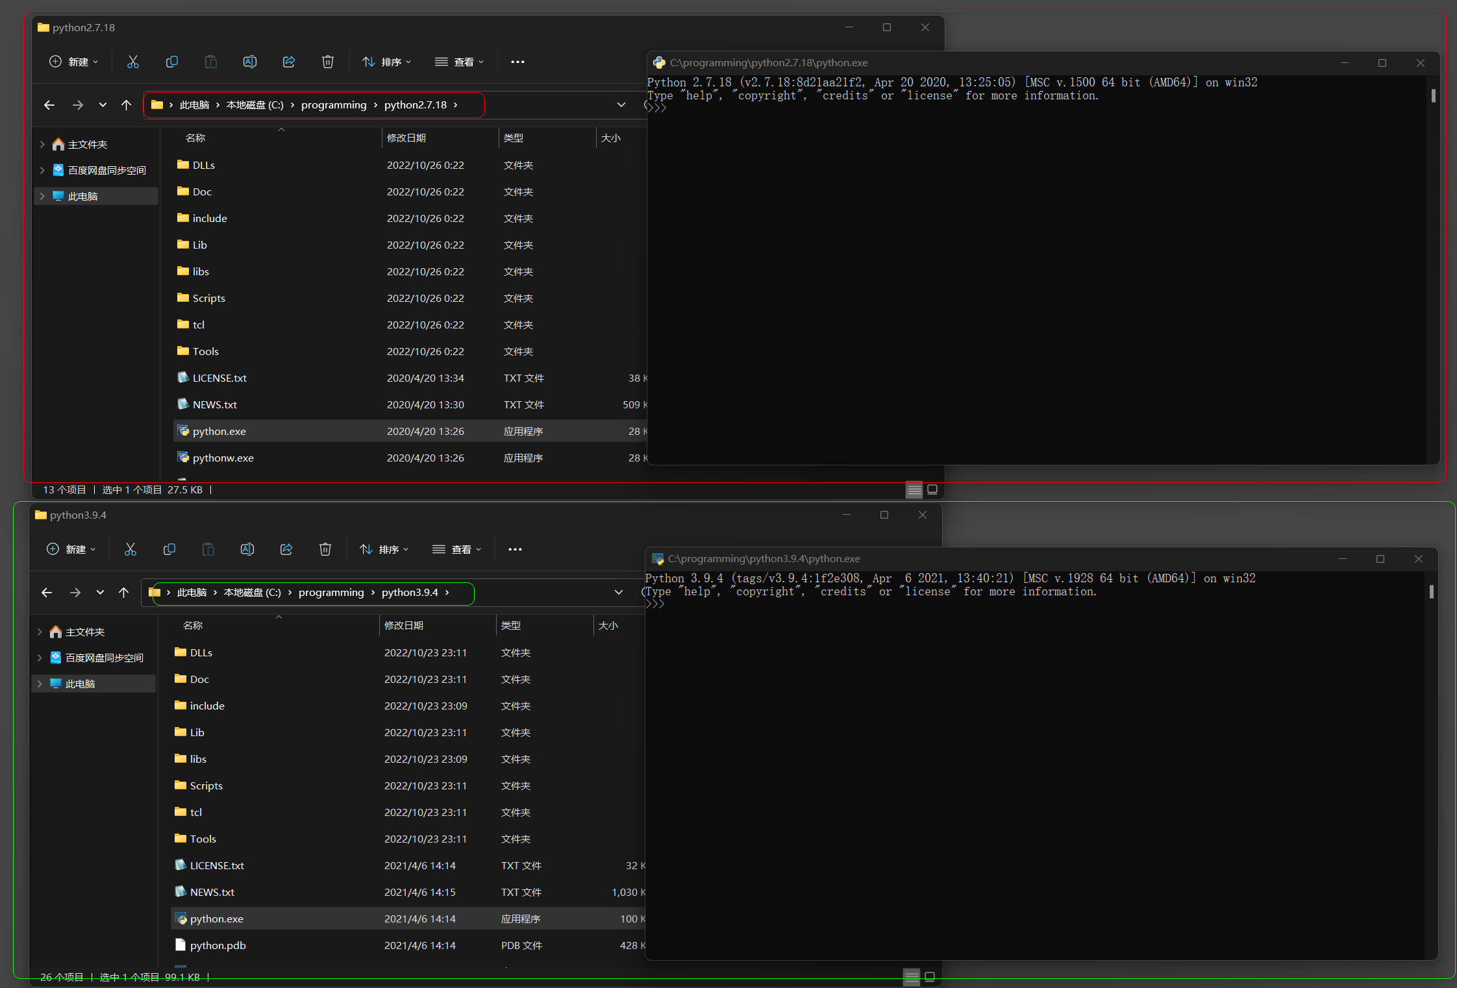1457x988 pixels.
Task: Click 此电脑 breadcrumb in python3.9.4 address bar
Action: [192, 592]
